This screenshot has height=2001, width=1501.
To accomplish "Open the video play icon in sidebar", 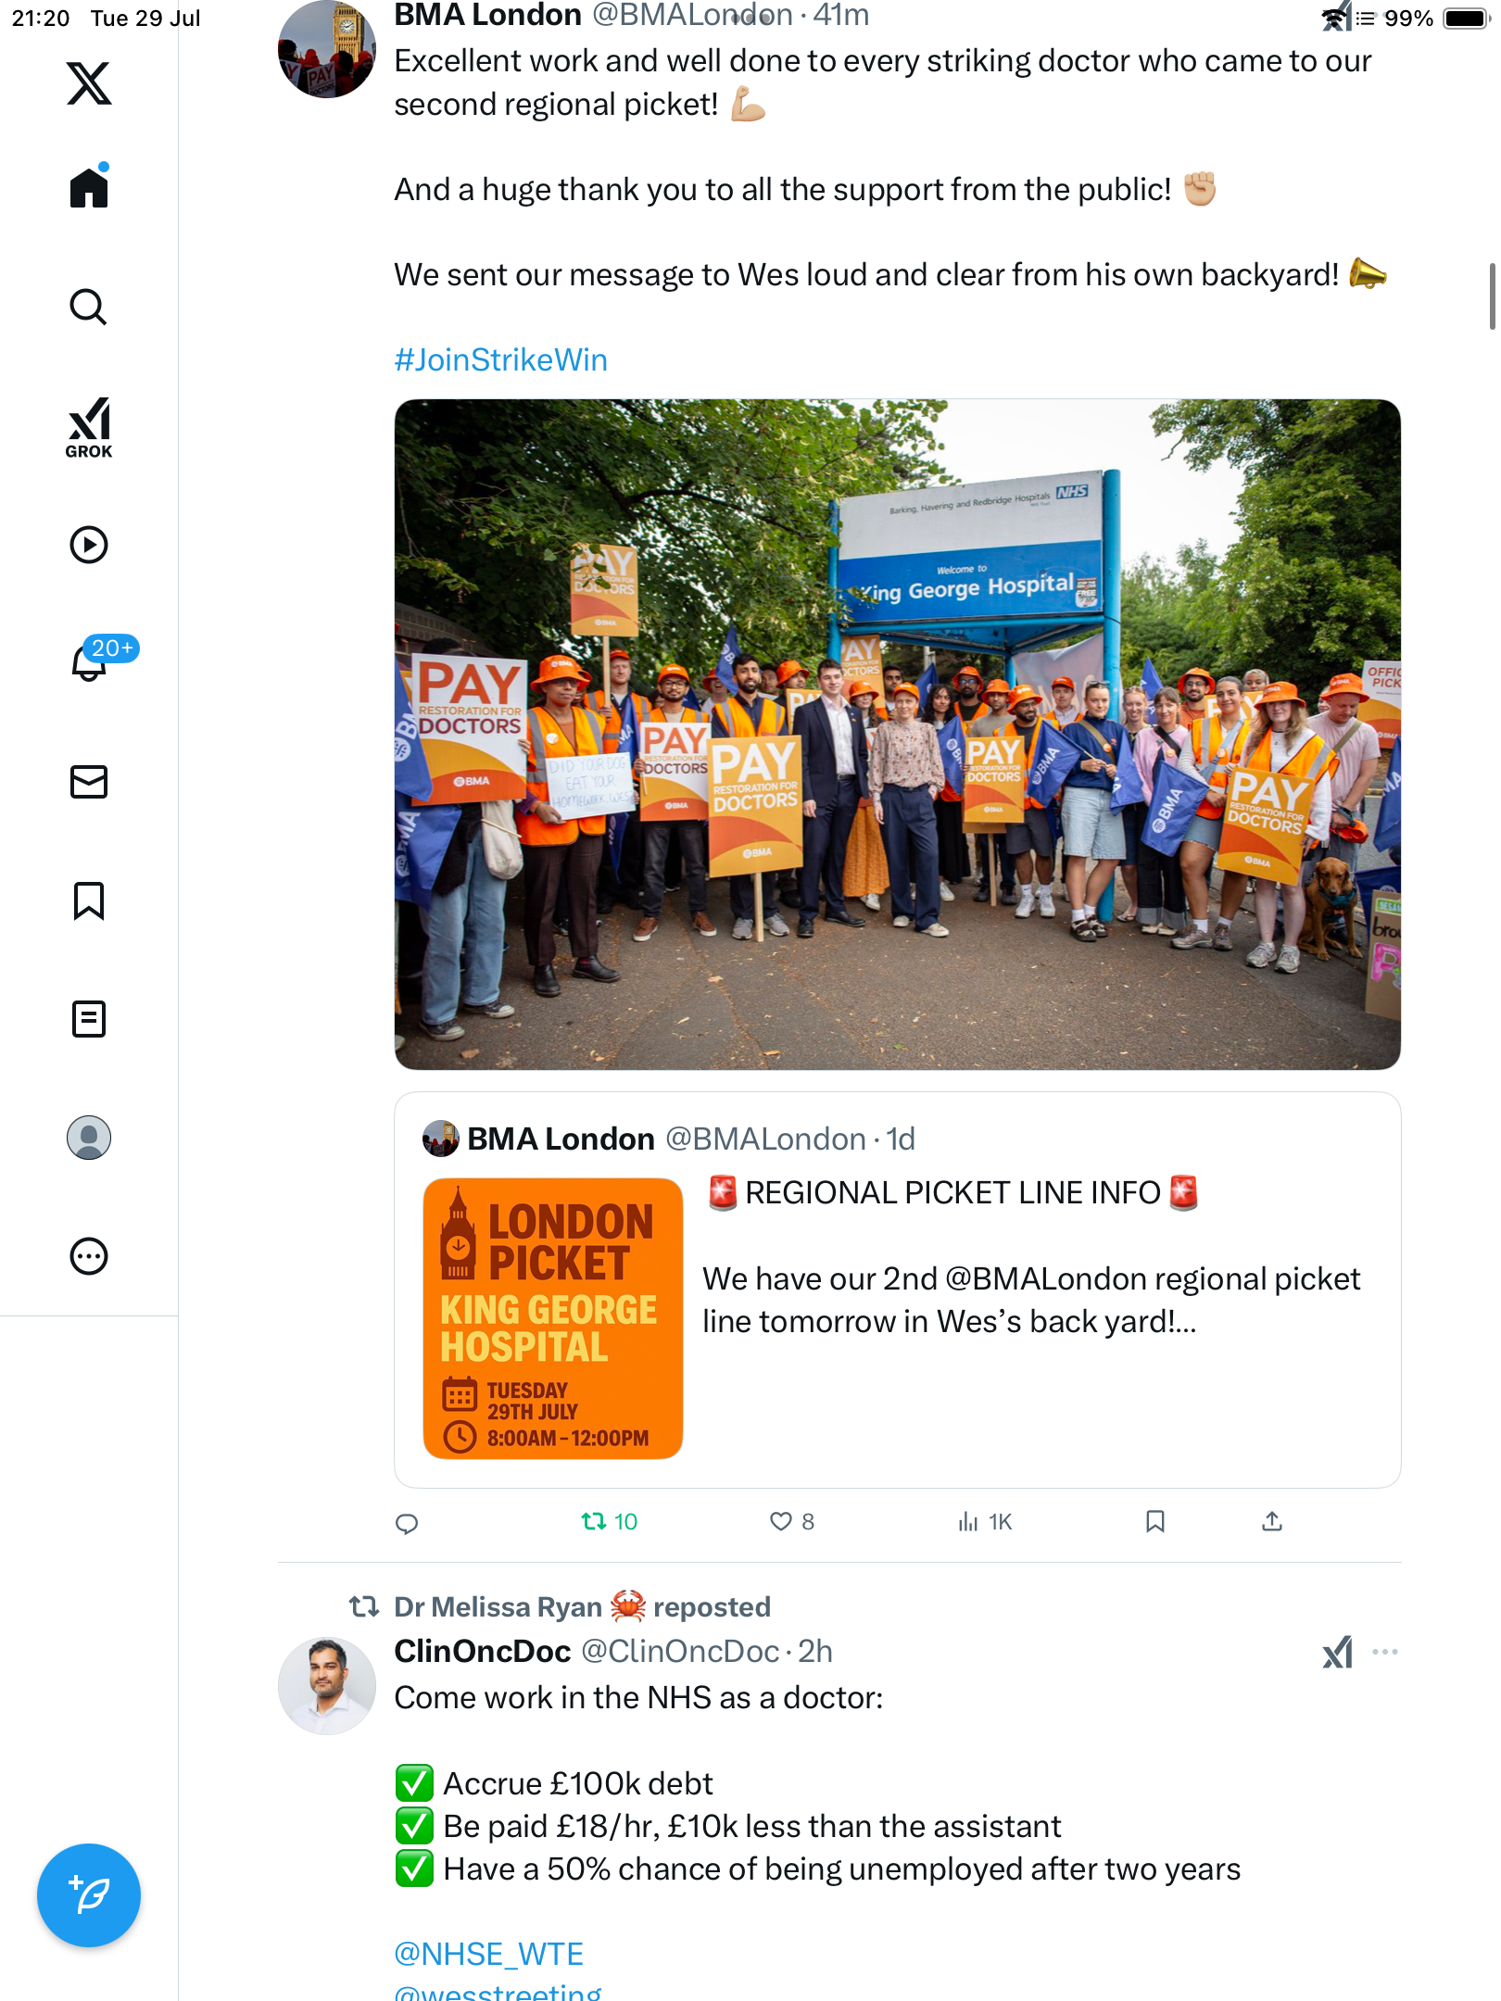I will click(x=89, y=545).
